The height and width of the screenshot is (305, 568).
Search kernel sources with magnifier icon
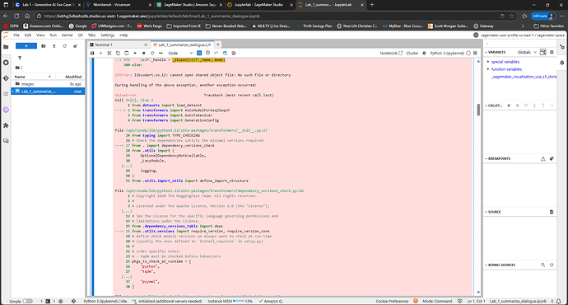543,265
